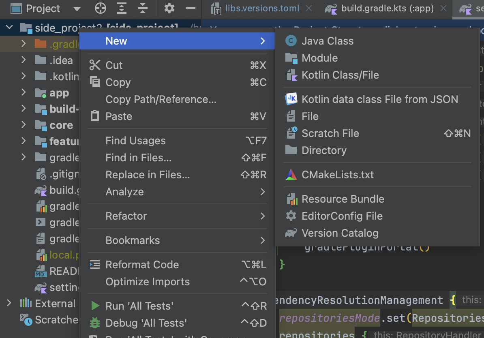The width and height of the screenshot is (484, 338).
Task: Create a new CMakeLists.txt file
Action: [x=337, y=175]
